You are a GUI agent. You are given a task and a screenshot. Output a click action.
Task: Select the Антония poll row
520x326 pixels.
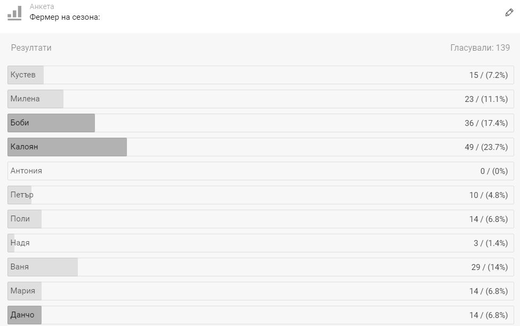261,171
